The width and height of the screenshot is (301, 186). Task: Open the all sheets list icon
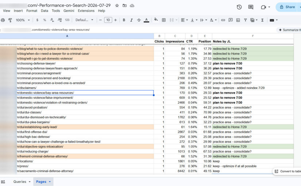click(x=3, y=182)
